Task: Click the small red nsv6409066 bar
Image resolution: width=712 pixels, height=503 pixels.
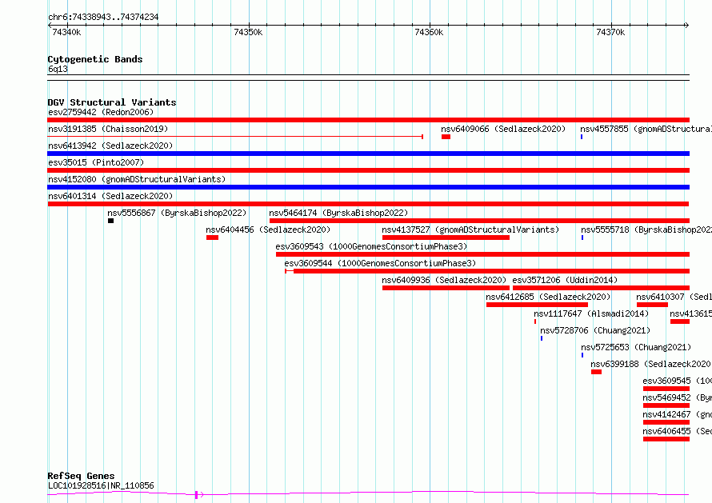Action: point(446,137)
